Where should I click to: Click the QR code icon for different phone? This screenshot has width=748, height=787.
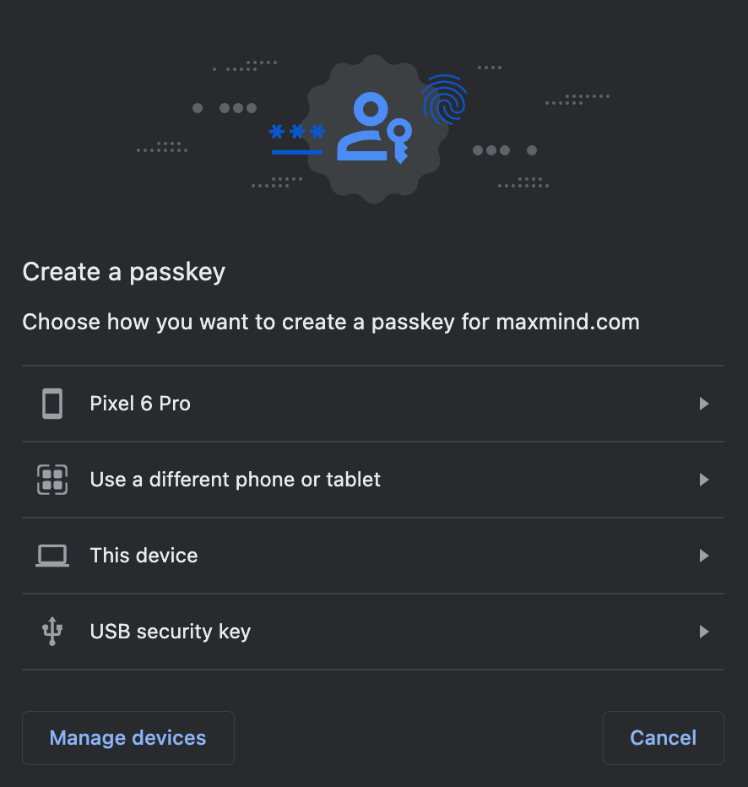tap(52, 480)
